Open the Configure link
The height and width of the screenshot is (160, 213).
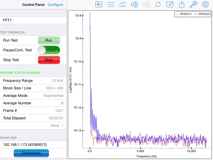[55, 5]
